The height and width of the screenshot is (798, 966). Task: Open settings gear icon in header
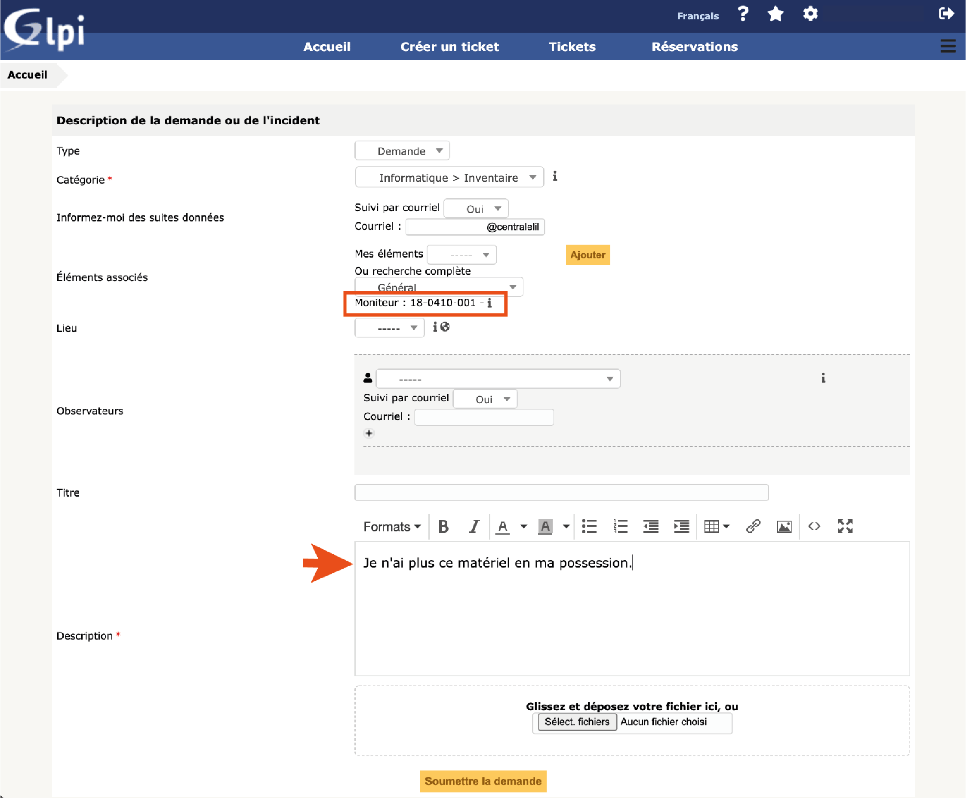810,14
